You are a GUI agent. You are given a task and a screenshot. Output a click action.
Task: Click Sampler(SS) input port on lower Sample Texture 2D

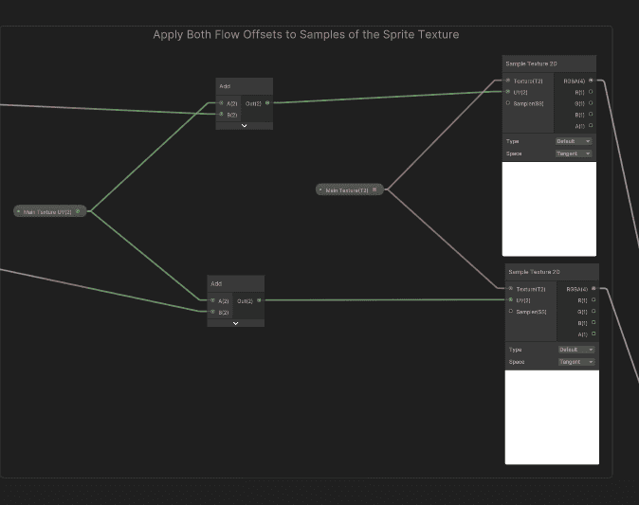point(511,311)
